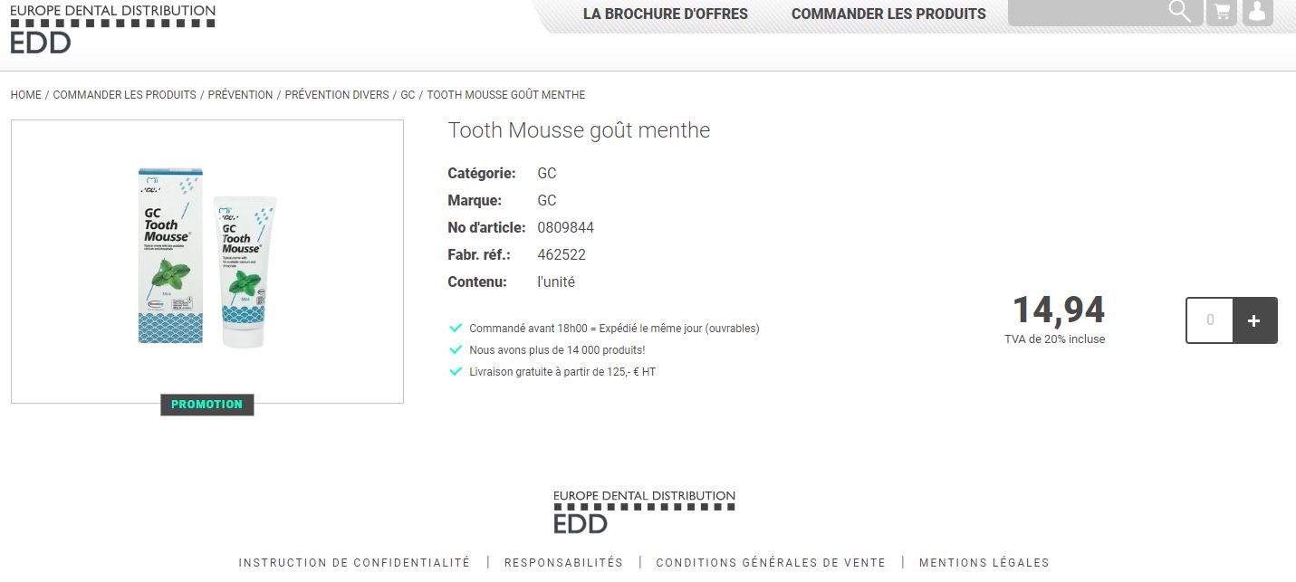Open the Tooth Mousse product image
The width and height of the screenshot is (1296, 582).
[x=206, y=261]
